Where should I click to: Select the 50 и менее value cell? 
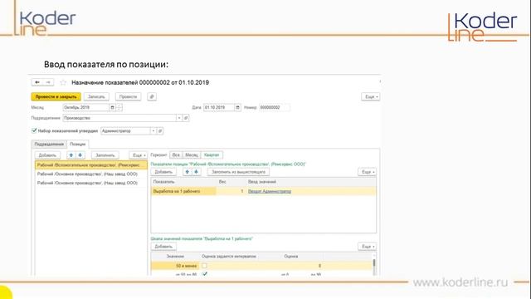click(x=175, y=266)
